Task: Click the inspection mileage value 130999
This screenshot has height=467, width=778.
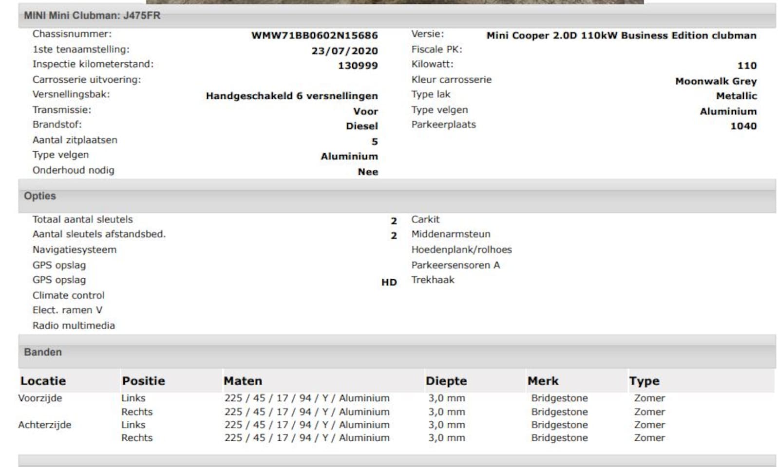Action: (x=358, y=66)
